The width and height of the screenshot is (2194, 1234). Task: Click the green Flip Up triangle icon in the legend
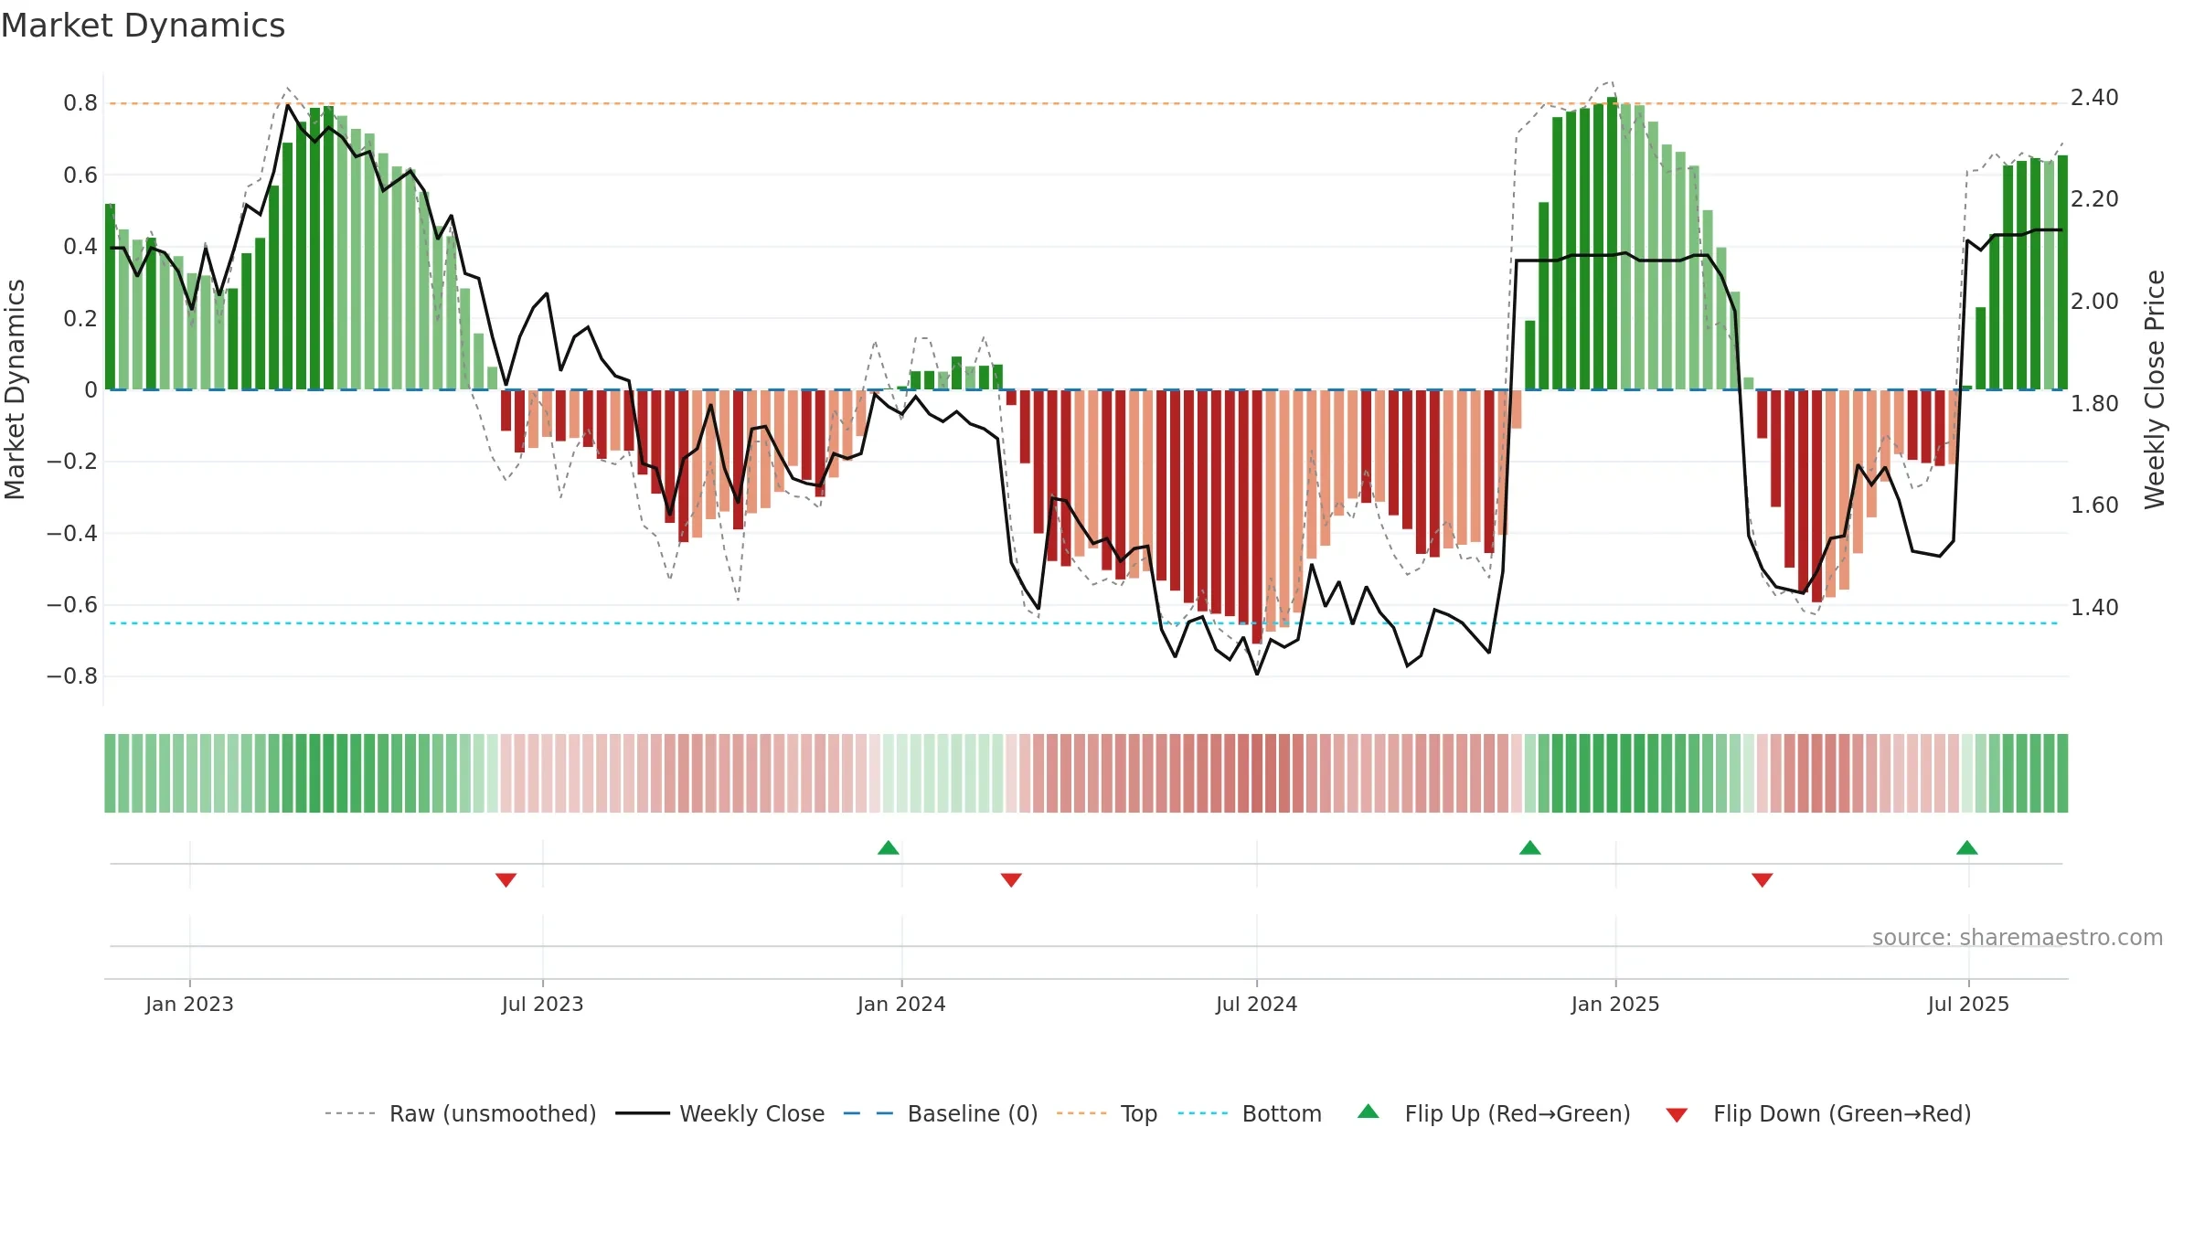(1369, 1112)
